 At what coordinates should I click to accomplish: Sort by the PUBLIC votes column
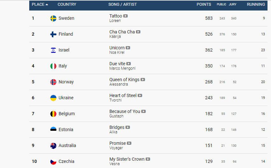(221, 4)
